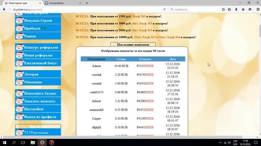Click the horizontal page scrollbar
Image resolution: width=261 pixels, height=146 pixels.
122,137
